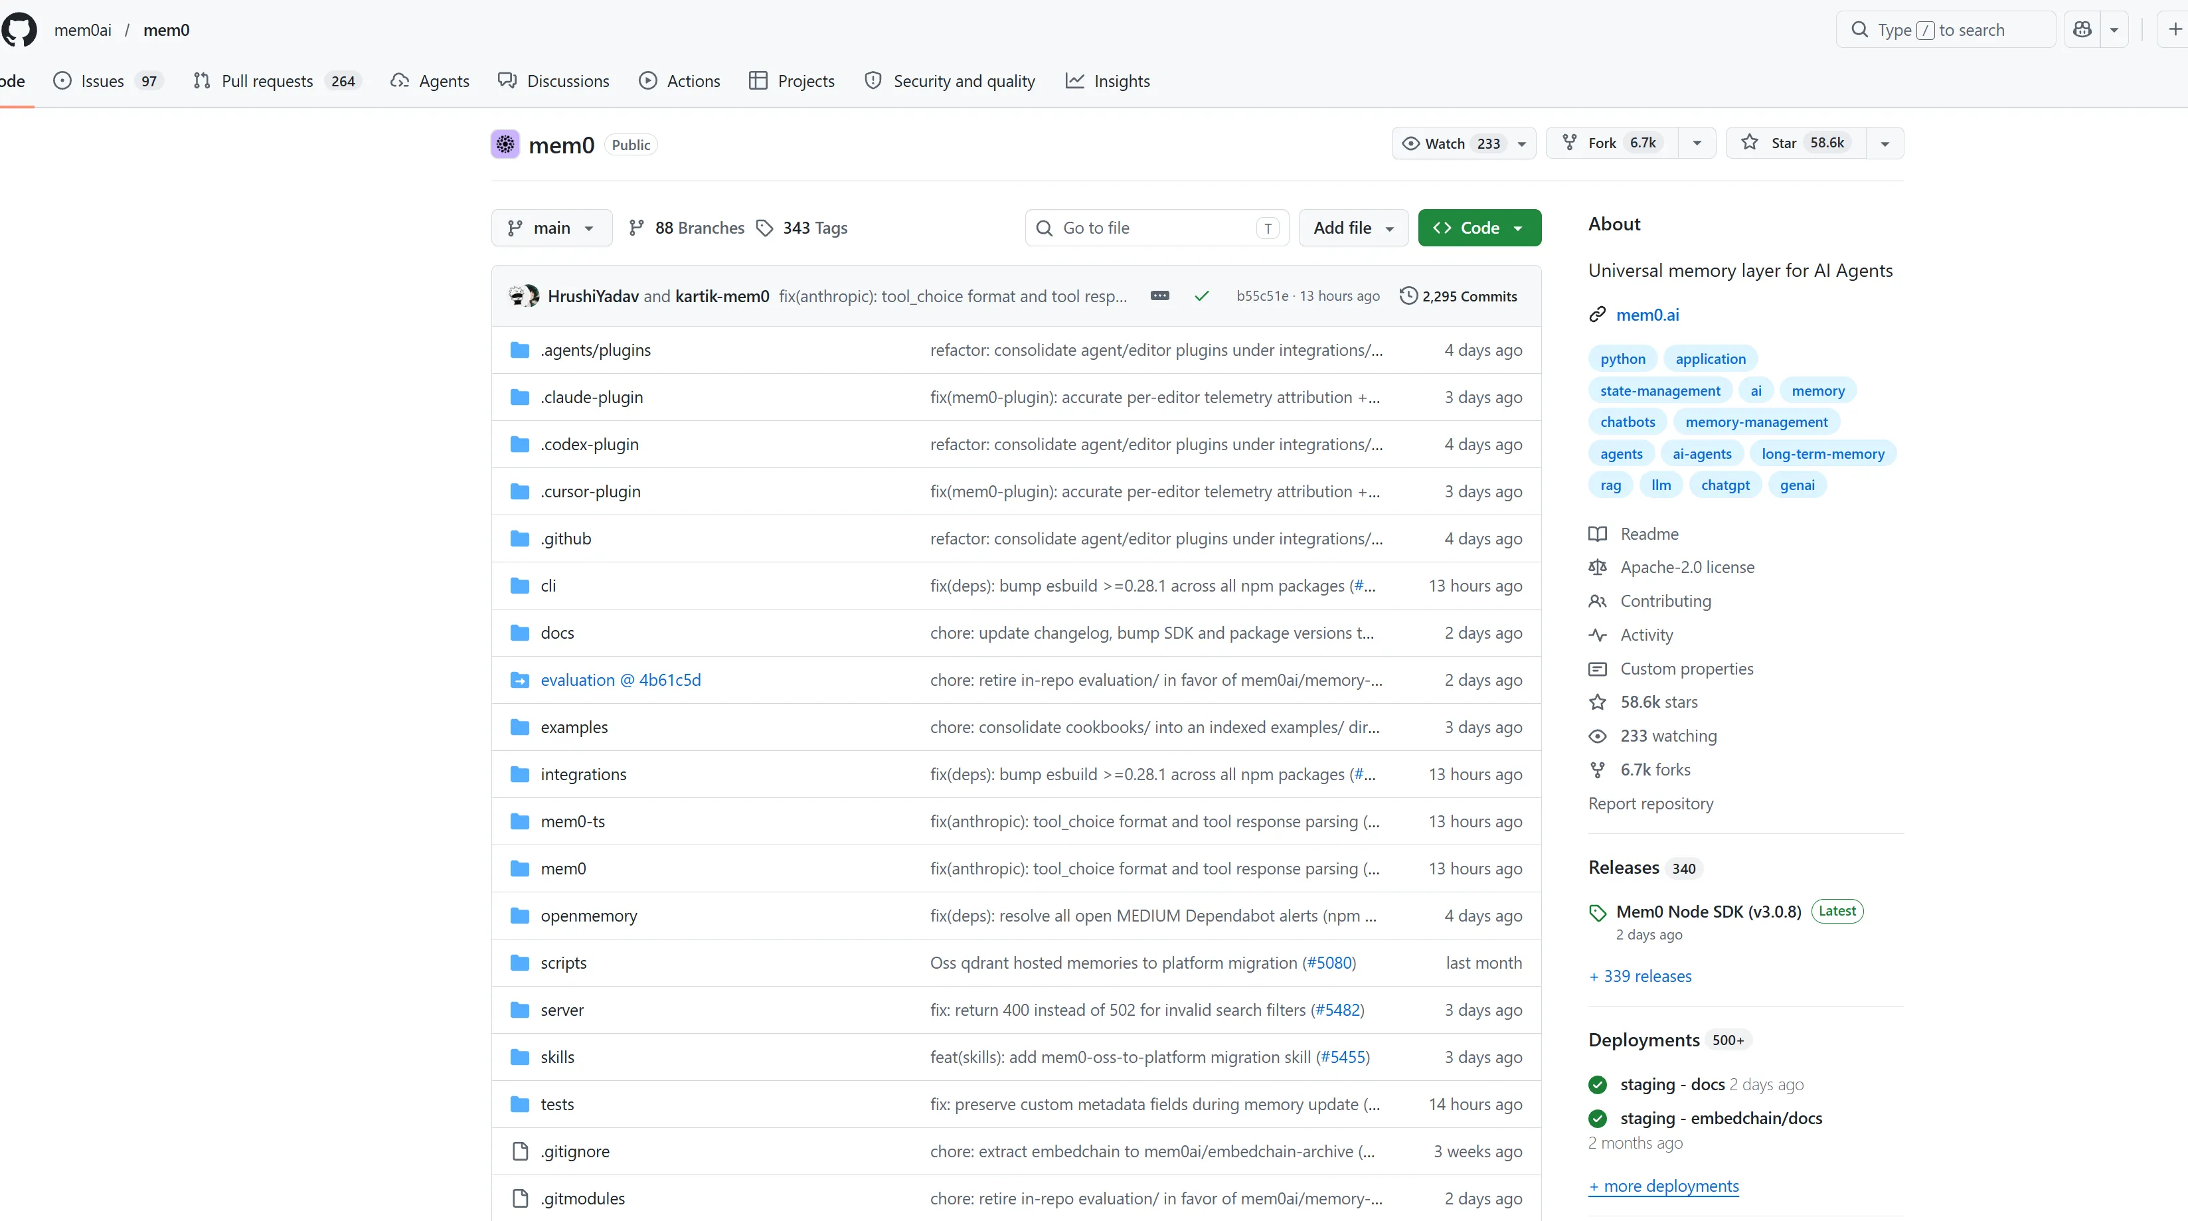Visit the mem0.ai website link
The image size is (2188, 1221).
[1647, 315]
